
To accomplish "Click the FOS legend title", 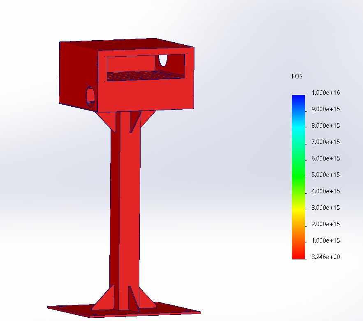I will coord(298,76).
